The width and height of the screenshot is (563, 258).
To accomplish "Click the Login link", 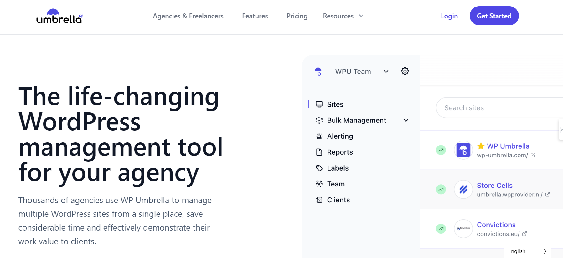I will click(449, 16).
